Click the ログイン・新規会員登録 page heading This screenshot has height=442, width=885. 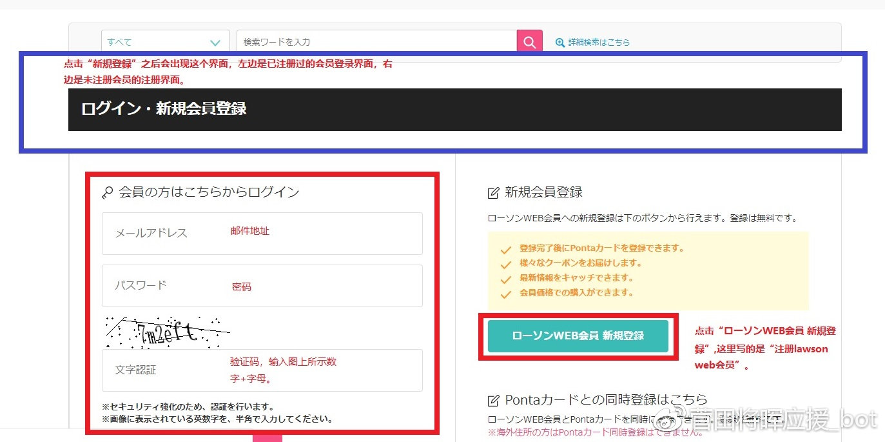click(x=164, y=108)
